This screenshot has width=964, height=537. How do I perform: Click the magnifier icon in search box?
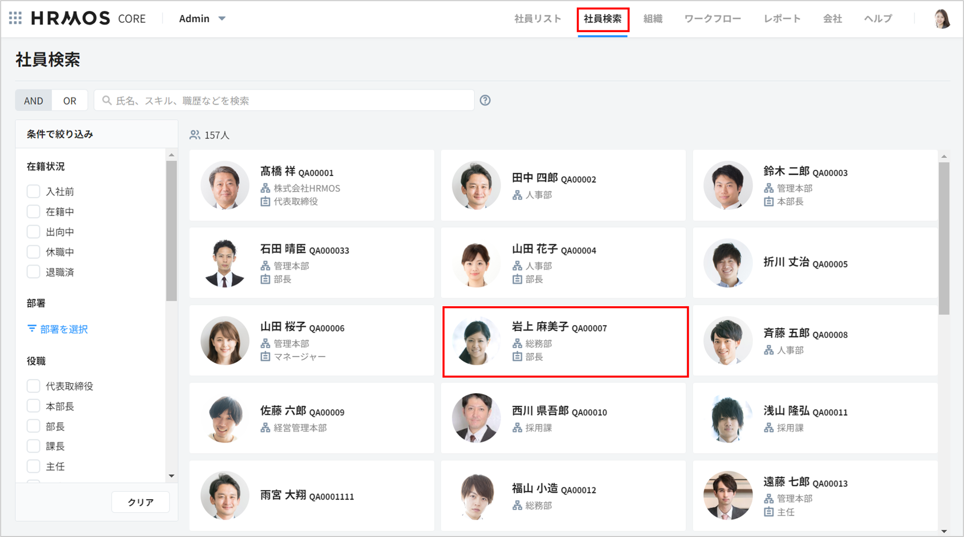coord(107,100)
